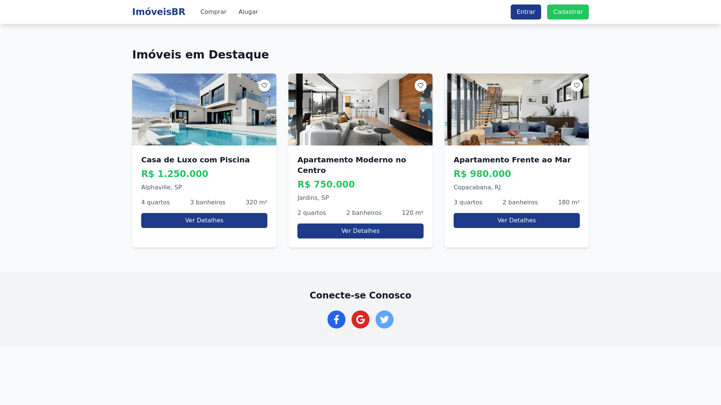Click the Cadastrar button
This screenshot has height=405, width=721.
[x=568, y=12]
